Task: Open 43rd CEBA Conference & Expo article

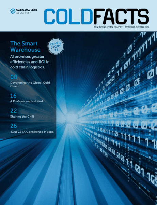Action: tap(32, 132)
